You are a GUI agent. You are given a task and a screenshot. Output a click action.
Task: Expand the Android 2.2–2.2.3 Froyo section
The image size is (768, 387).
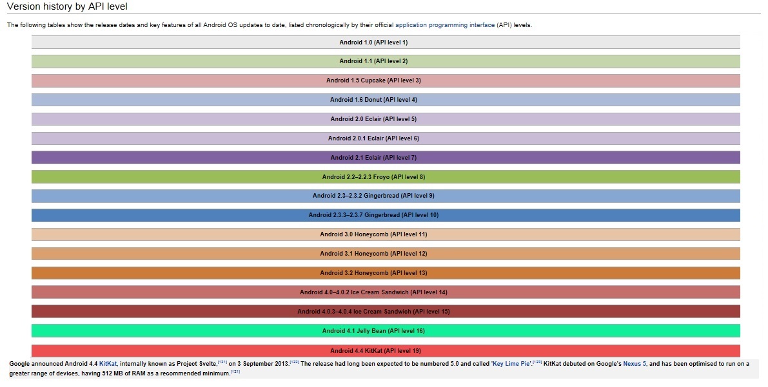384,176
